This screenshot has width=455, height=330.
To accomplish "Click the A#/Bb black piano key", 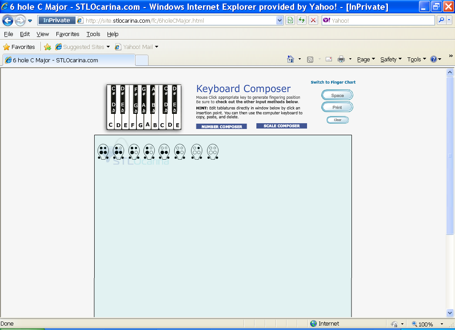I will 153,99.
